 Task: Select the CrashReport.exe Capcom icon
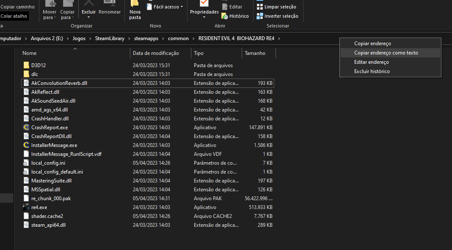pyautogui.click(x=26, y=127)
